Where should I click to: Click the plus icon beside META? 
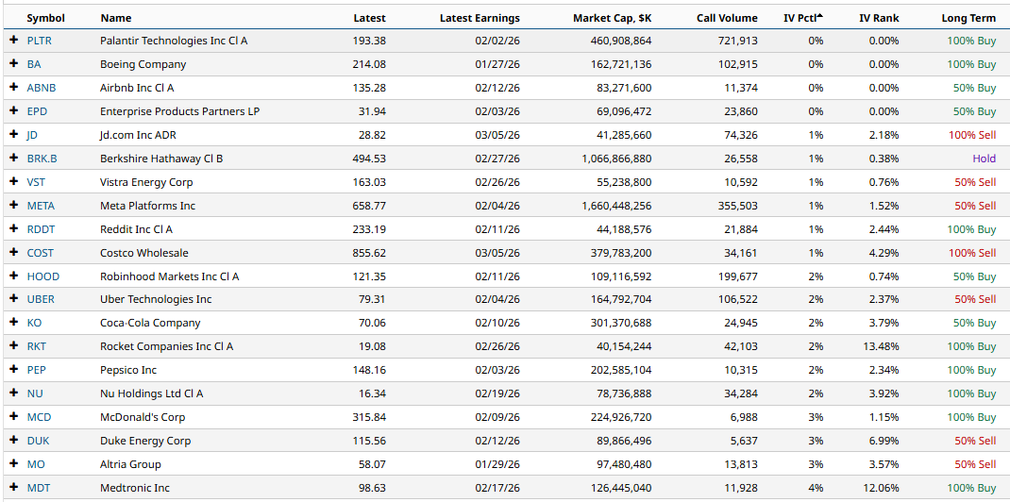tap(14, 206)
